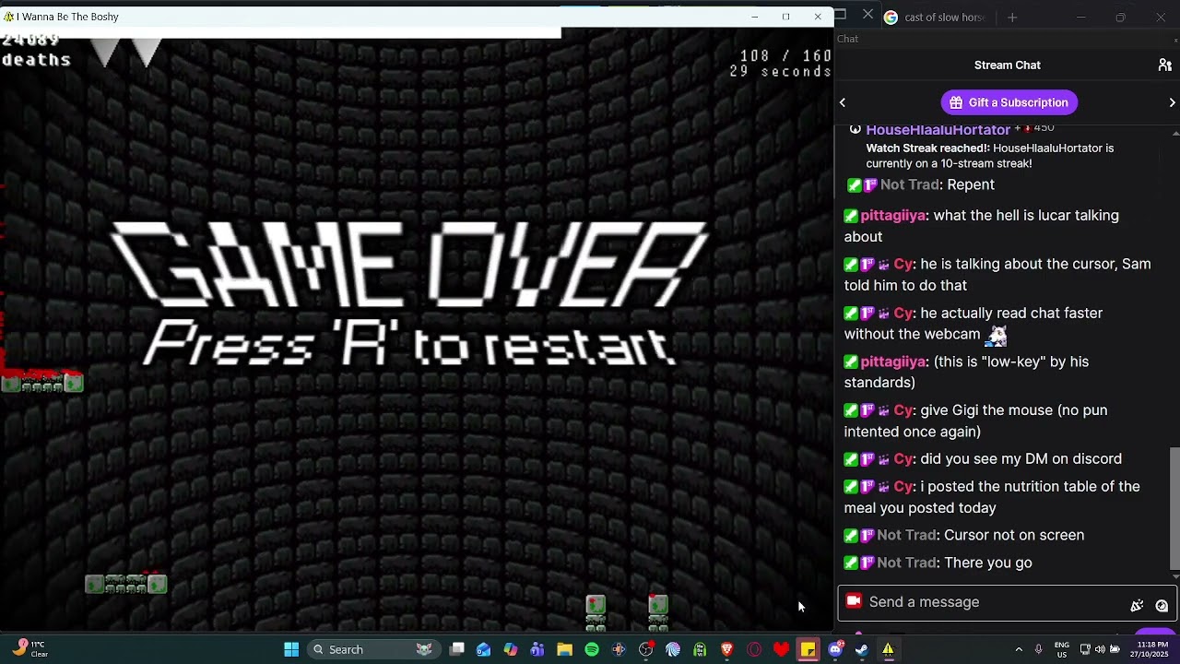Open HouseHlaaluHortator's profile in chat
This screenshot has width=1180, height=664.
click(938, 130)
